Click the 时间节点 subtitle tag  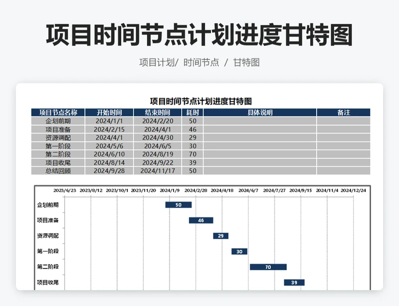tap(201, 62)
